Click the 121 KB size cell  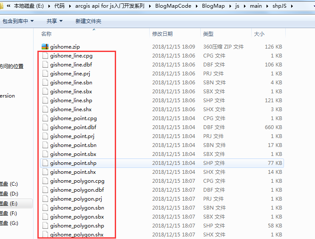[273, 100]
